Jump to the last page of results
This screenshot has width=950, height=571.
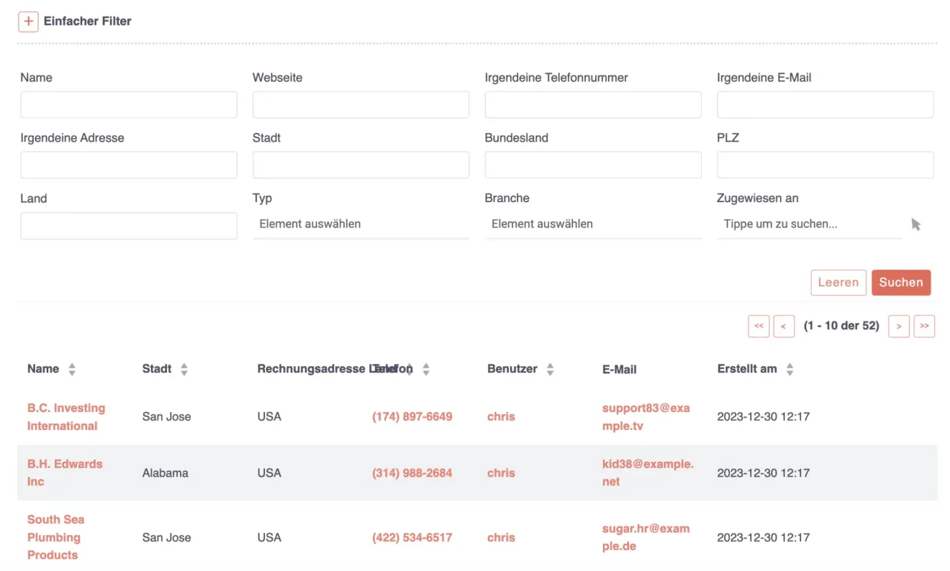coord(924,326)
